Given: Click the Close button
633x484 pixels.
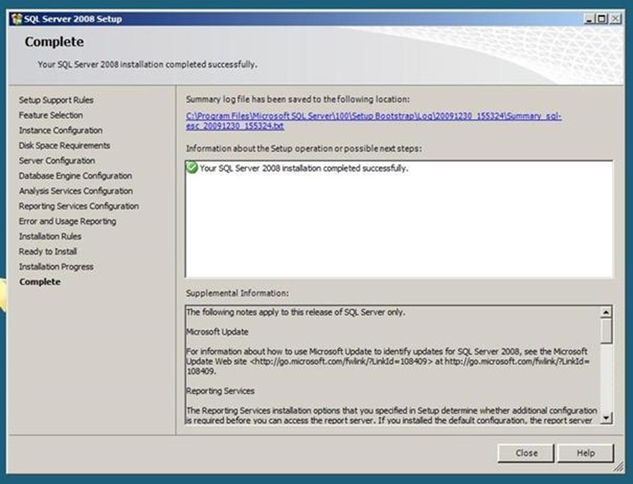Looking at the screenshot, I should coord(526,453).
